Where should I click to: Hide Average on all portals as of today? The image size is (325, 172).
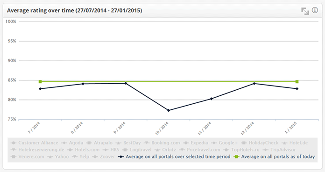click(274, 157)
